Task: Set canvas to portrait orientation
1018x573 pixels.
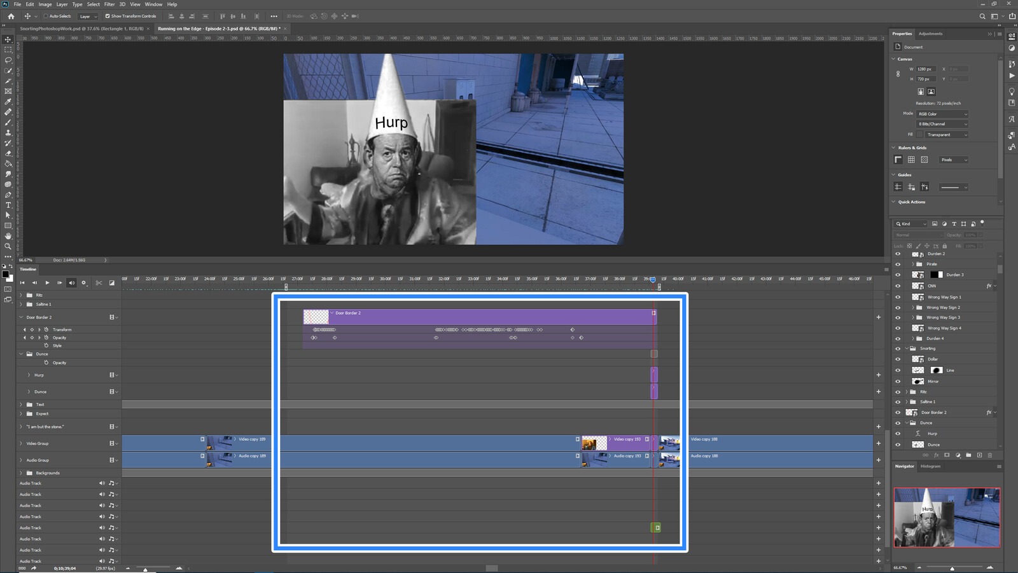Action: [x=921, y=92]
